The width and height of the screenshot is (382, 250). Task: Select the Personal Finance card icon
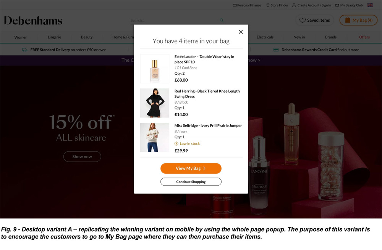tap(235, 5)
